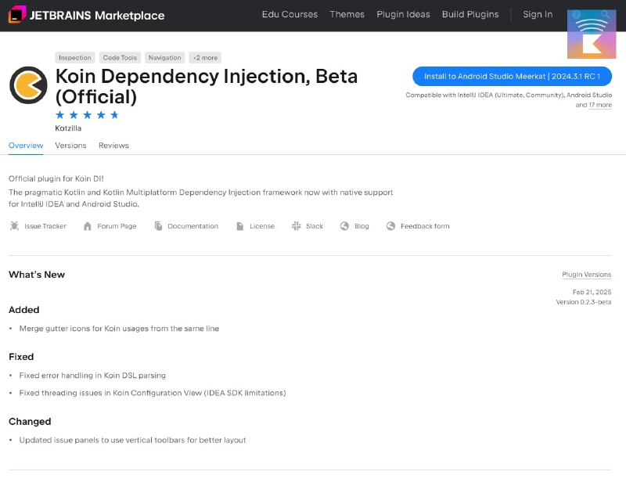
Task: Open Plugin Ideas in top navigation
Action: tap(403, 14)
